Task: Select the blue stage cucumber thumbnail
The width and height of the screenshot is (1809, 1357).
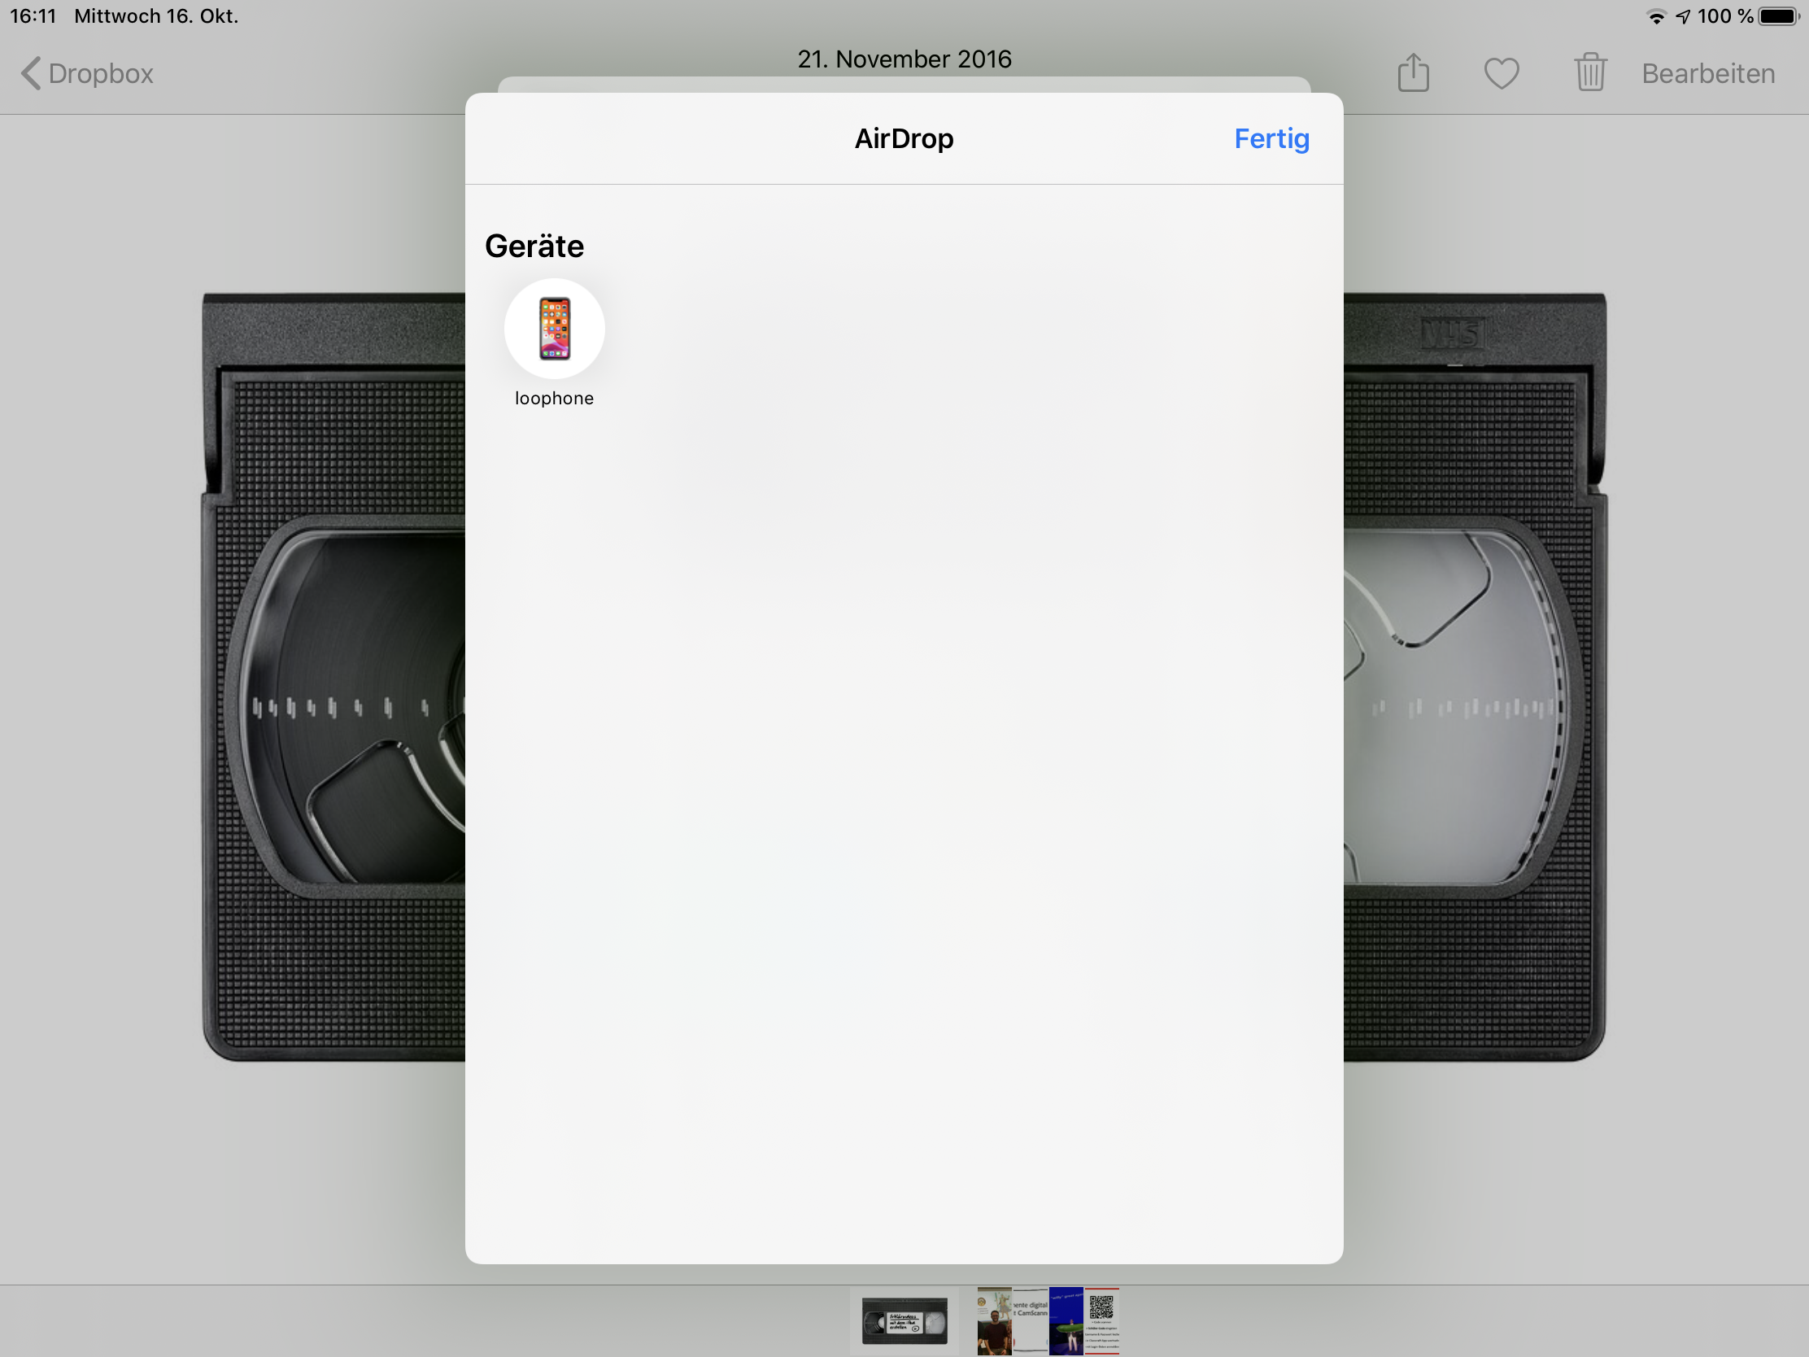Action: tap(1066, 1322)
